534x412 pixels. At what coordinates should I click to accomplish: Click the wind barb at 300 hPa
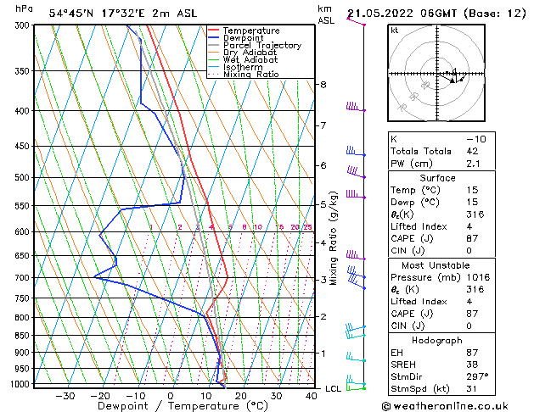coord(356,21)
